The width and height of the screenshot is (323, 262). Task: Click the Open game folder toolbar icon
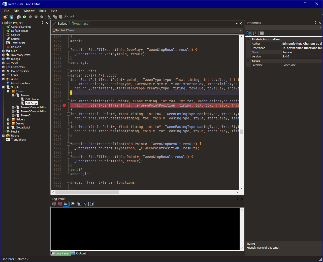click(5, 17)
